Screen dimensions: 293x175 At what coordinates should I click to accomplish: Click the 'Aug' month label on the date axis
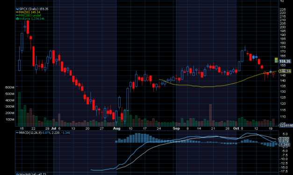tap(117, 128)
